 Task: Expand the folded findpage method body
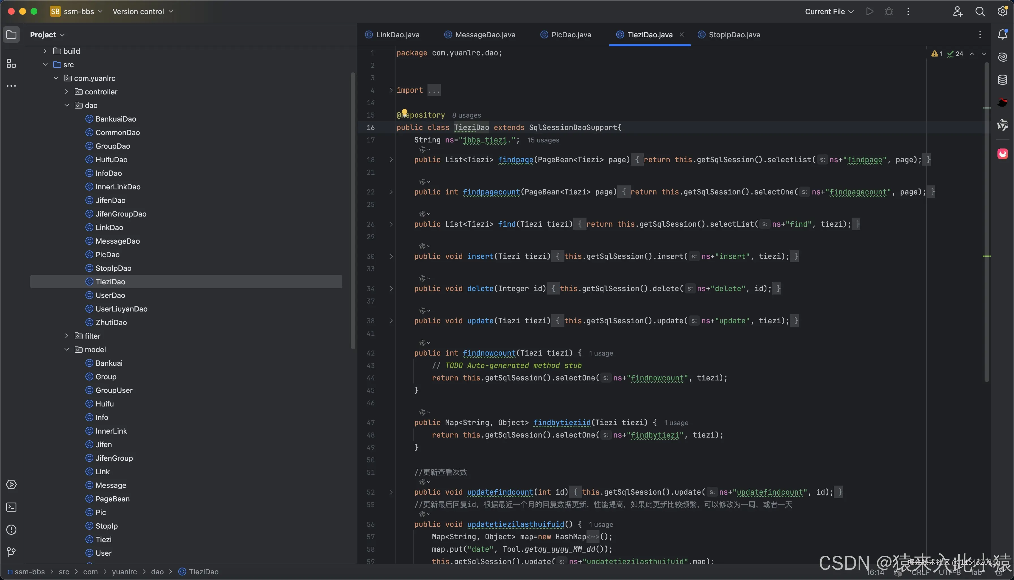tap(391, 160)
